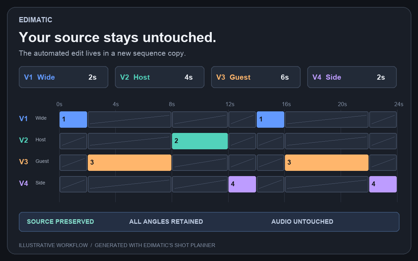Click the first blue clip on V1 track
This screenshot has width=418, height=261.
pos(73,120)
